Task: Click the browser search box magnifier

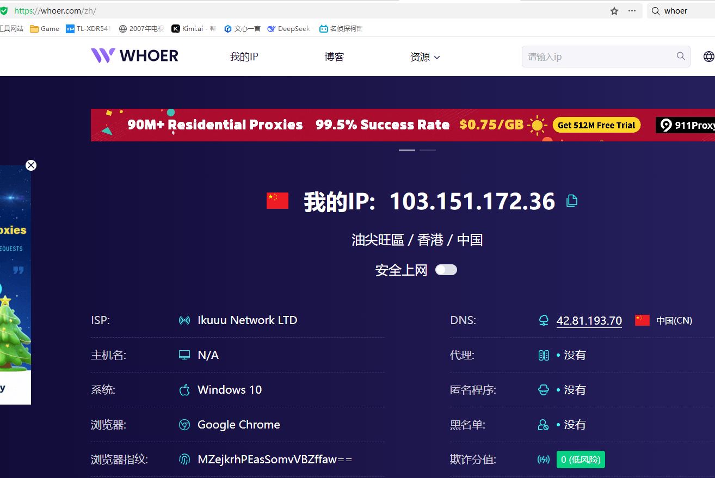Action: (x=655, y=11)
